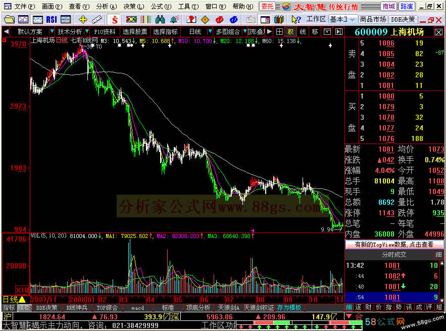Click the arrow question mark help icon
The width and height of the screenshot is (446, 331).
click(296, 19)
